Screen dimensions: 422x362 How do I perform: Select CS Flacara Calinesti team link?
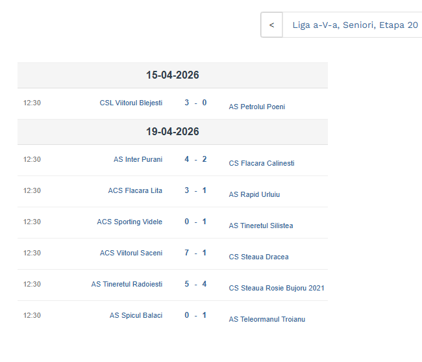tap(261, 163)
